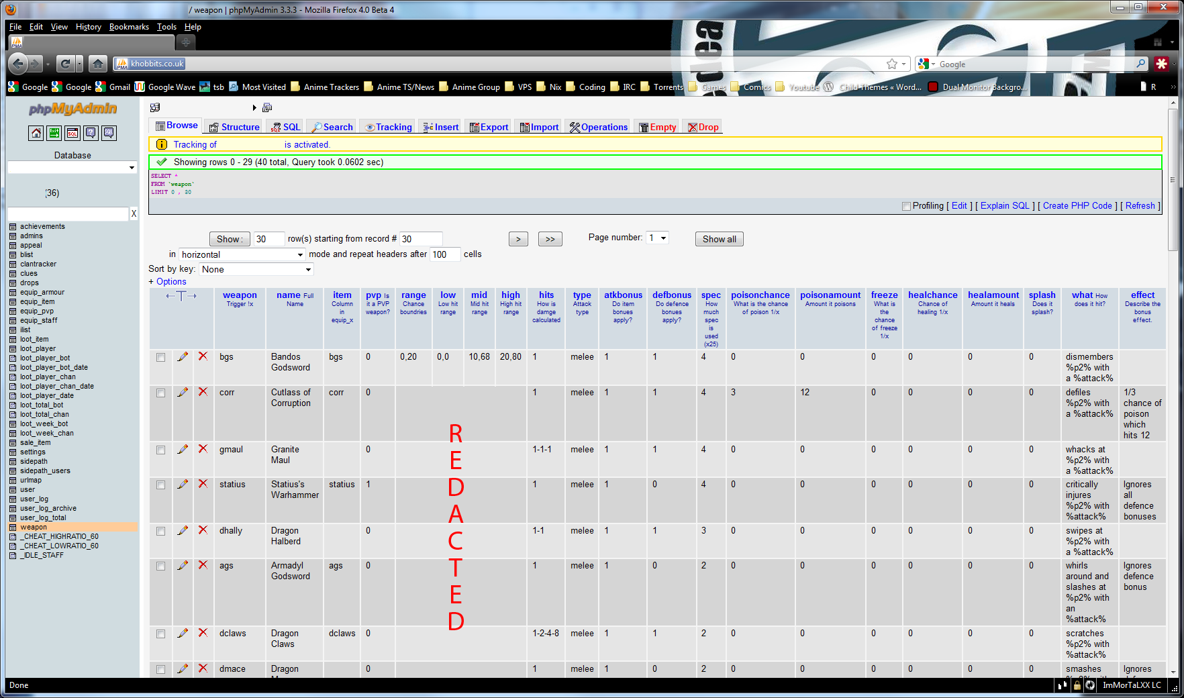Image resolution: width=1184 pixels, height=698 pixels.
Task: Open the horizontal display mode dropdown
Action: (242, 254)
